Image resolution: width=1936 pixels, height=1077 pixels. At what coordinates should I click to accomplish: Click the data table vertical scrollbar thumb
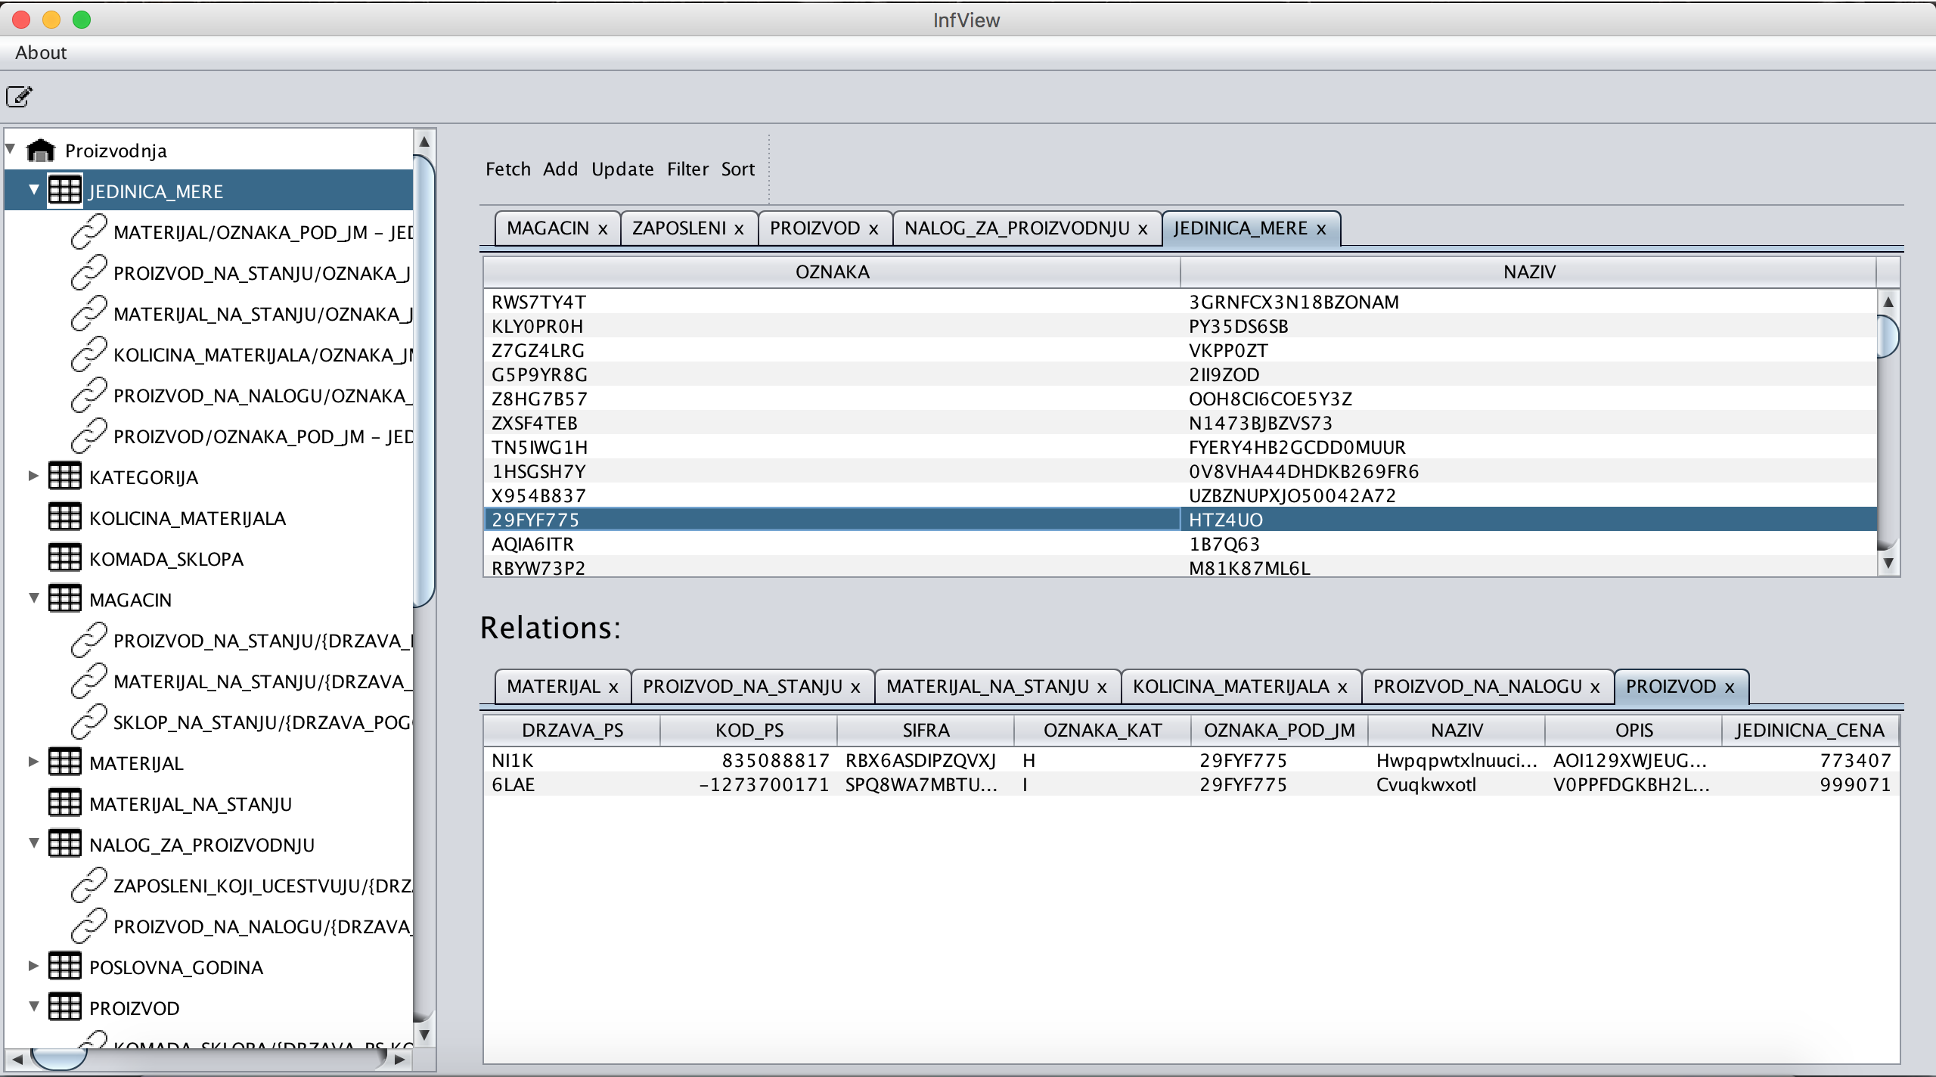click(x=1888, y=337)
